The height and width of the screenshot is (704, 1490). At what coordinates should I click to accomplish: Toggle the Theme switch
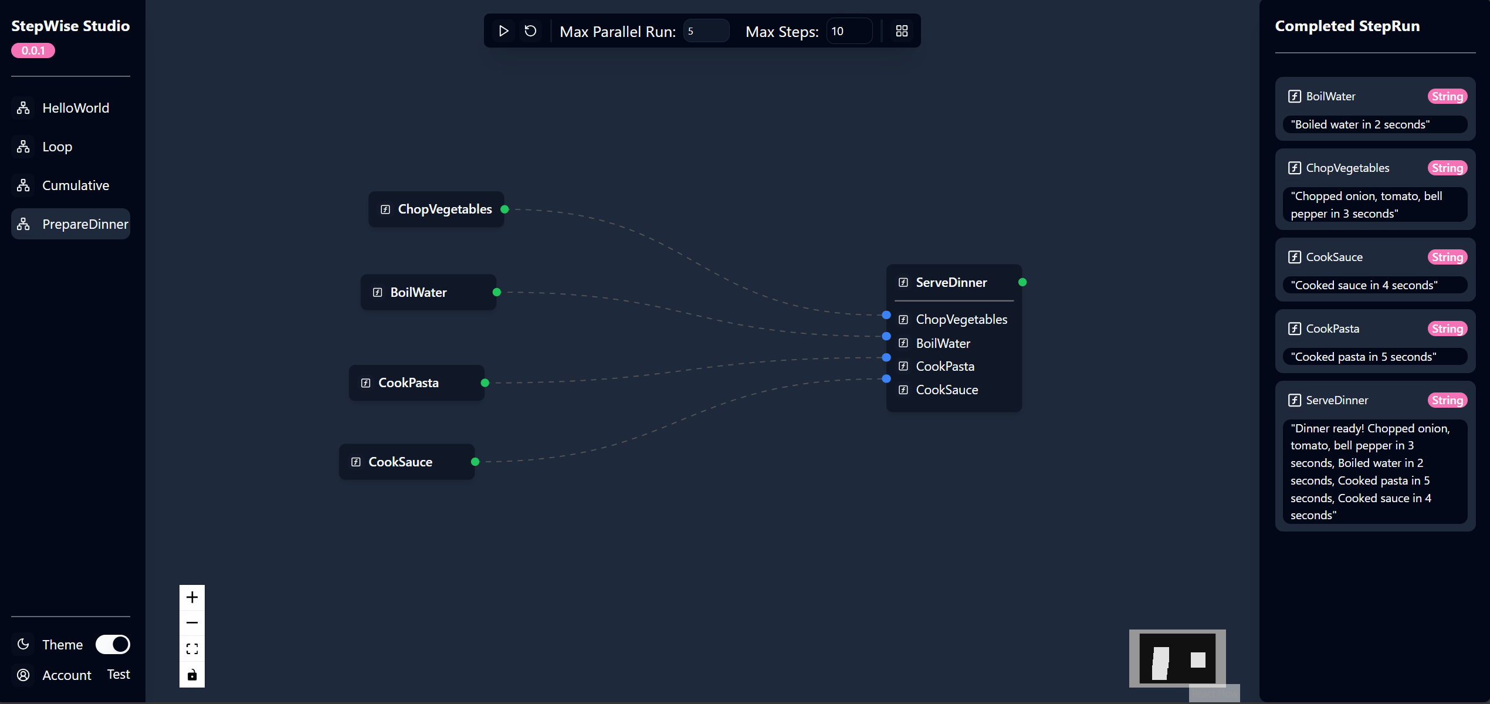pyautogui.click(x=113, y=644)
